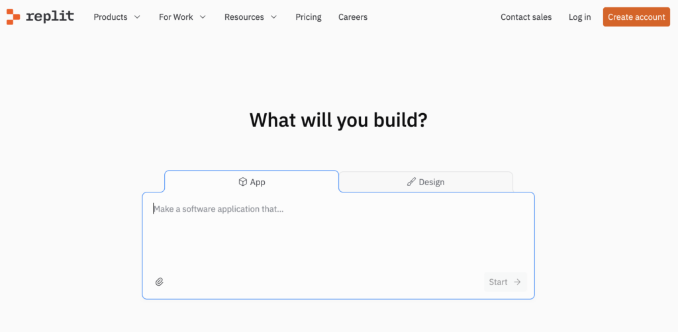Expand the Resources menu chevron
The height and width of the screenshot is (332, 678).
274,17
